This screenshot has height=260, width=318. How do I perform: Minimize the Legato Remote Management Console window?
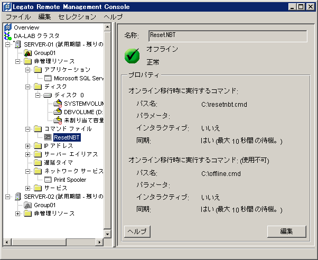[x=292, y=7]
